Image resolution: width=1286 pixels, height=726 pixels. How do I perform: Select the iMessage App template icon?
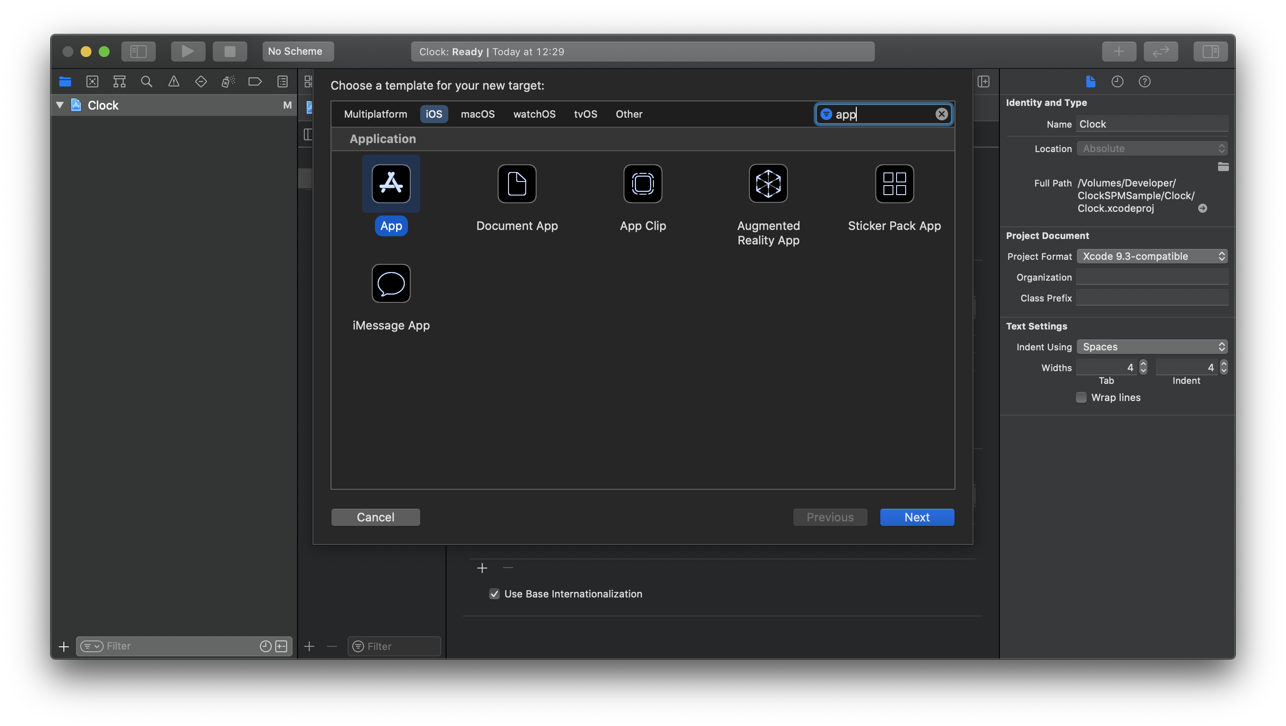(391, 283)
